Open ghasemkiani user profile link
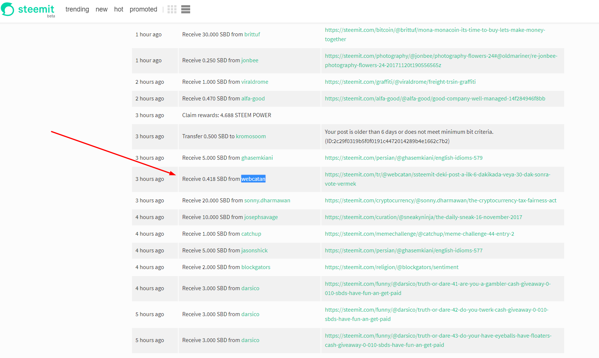 tap(257, 158)
